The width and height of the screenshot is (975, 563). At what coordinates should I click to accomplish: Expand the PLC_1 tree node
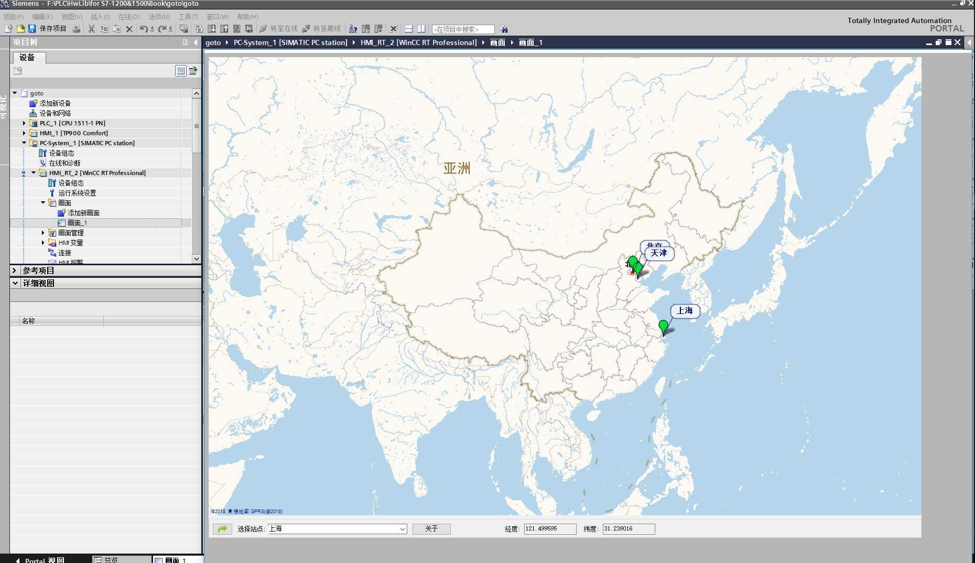pyautogui.click(x=24, y=123)
